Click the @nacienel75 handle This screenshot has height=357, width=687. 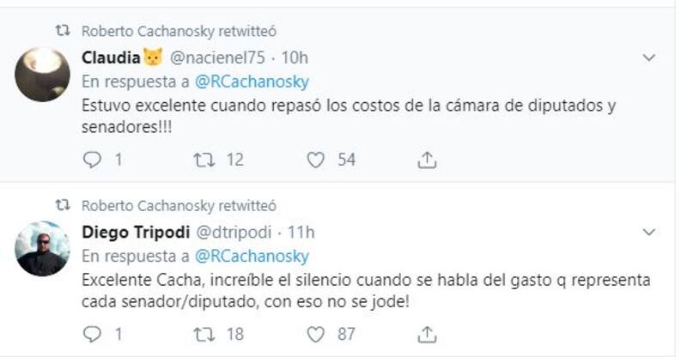(x=218, y=58)
